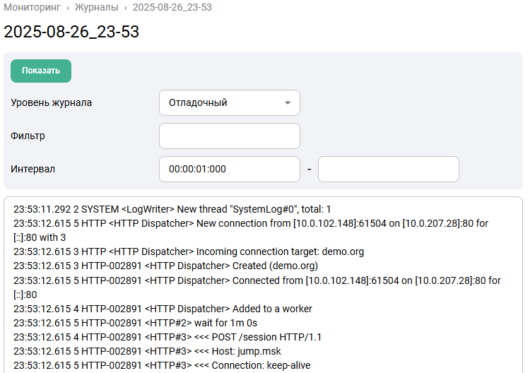Select the SystemLog#0 new thread log line
The image size is (530, 373).
(x=172, y=209)
